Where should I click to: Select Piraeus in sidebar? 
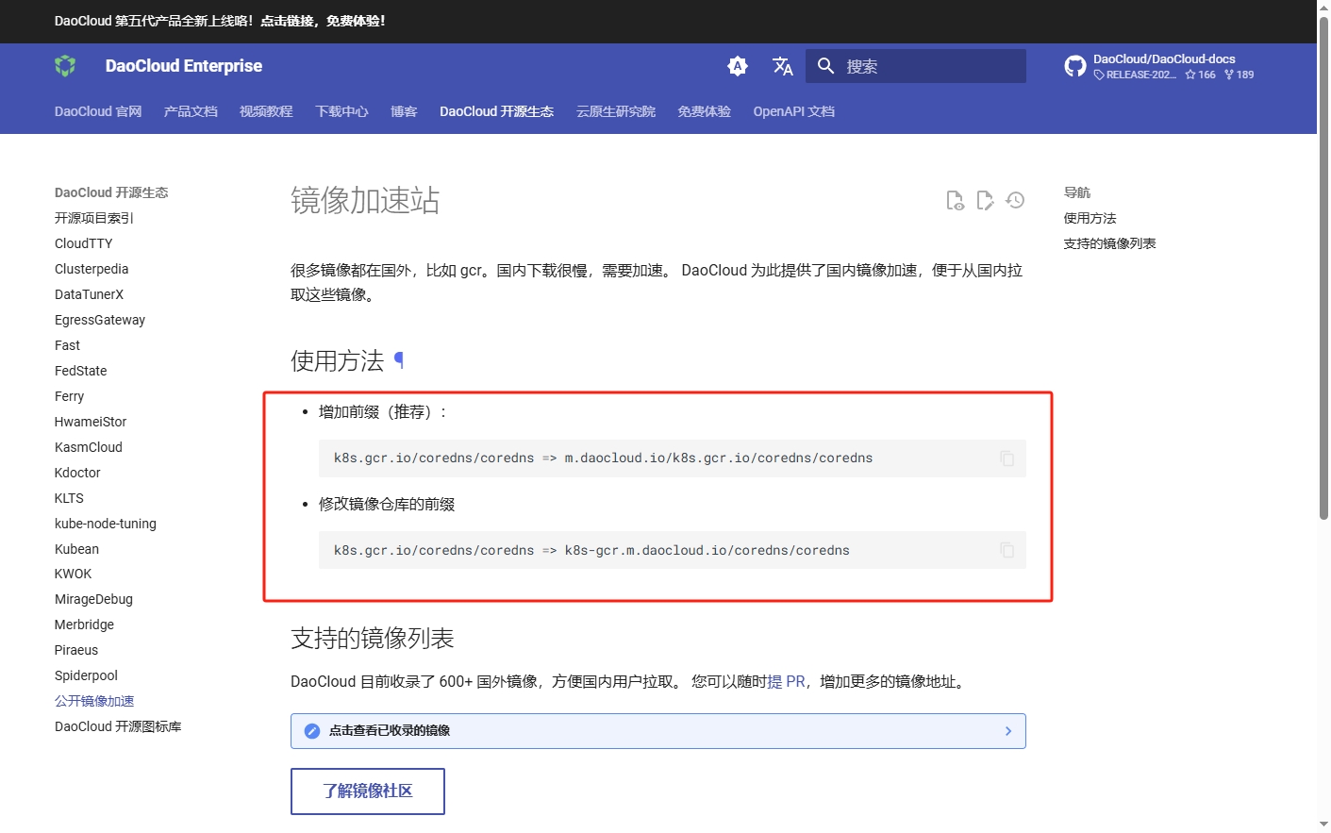76,650
